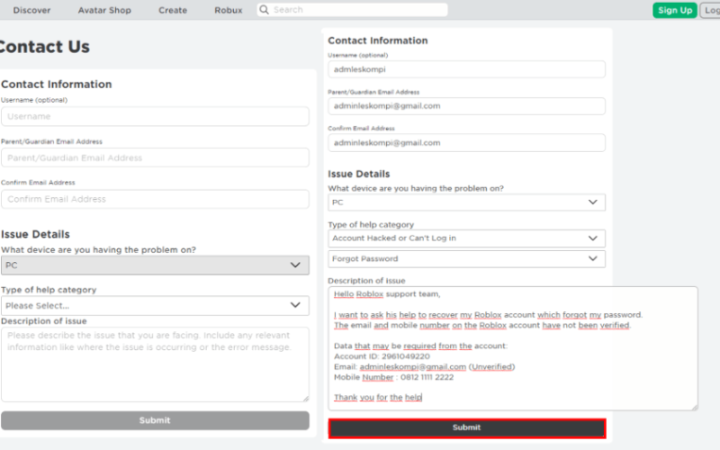The height and width of the screenshot is (450, 720).
Task: Click the green Sign Up button
Action: point(674,10)
